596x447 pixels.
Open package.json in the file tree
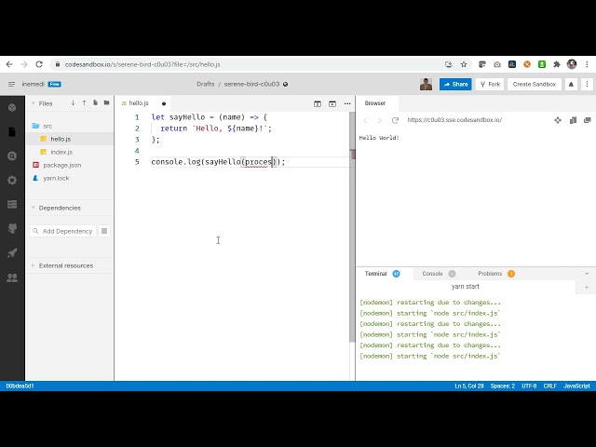pyautogui.click(x=70, y=165)
